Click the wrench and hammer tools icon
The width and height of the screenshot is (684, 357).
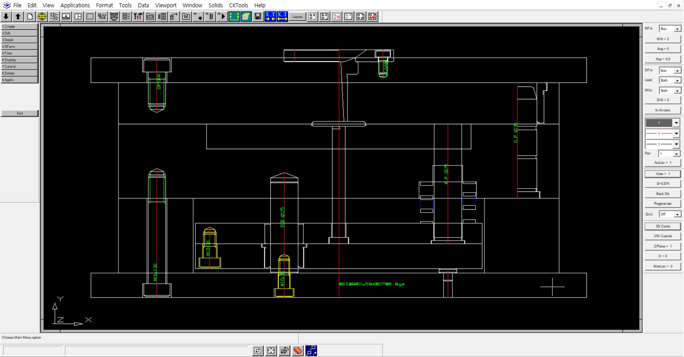click(x=138, y=16)
